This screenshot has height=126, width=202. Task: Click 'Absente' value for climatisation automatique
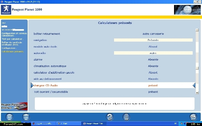click(x=153, y=66)
